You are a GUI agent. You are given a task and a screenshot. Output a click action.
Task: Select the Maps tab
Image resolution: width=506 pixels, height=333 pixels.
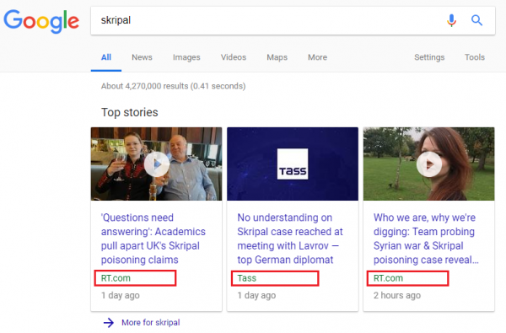(x=277, y=57)
